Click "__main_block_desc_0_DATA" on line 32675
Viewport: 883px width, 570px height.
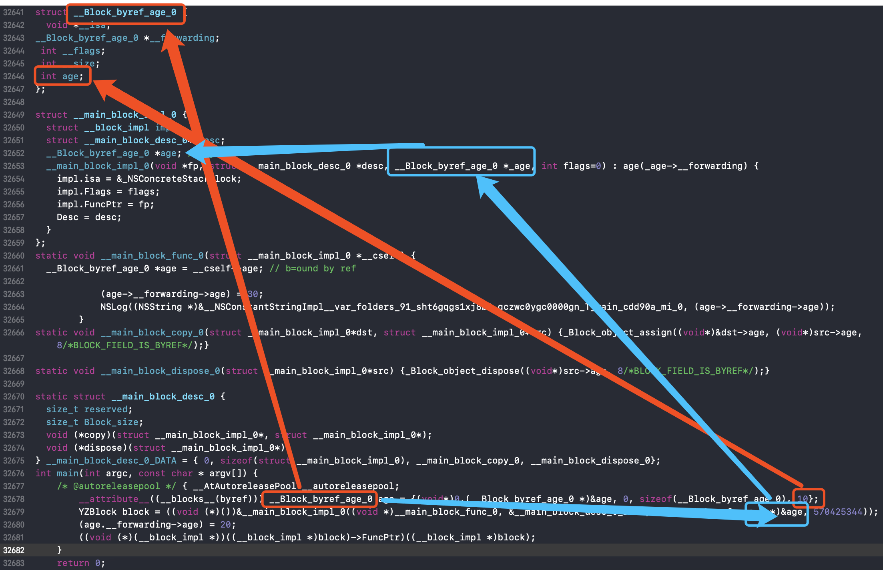coord(111,461)
